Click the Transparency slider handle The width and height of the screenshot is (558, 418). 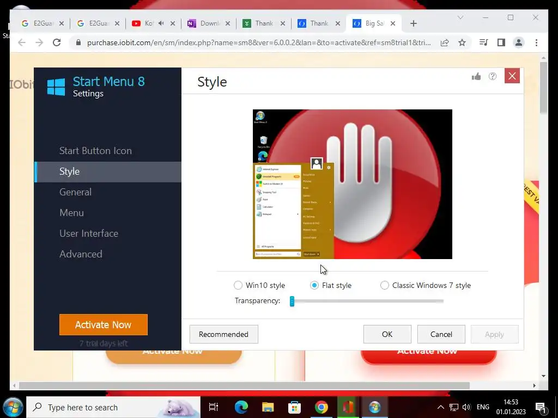(x=292, y=301)
